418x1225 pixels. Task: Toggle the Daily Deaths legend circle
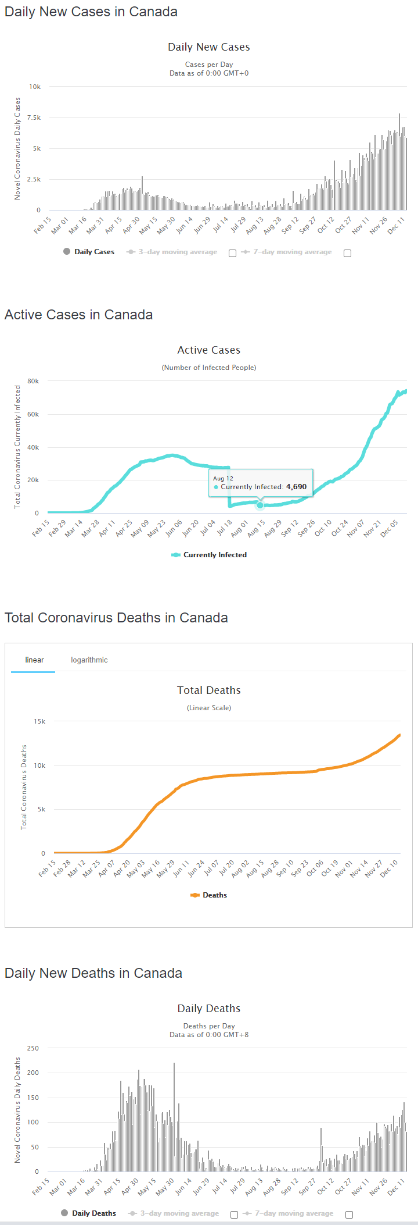pyautogui.click(x=64, y=1213)
